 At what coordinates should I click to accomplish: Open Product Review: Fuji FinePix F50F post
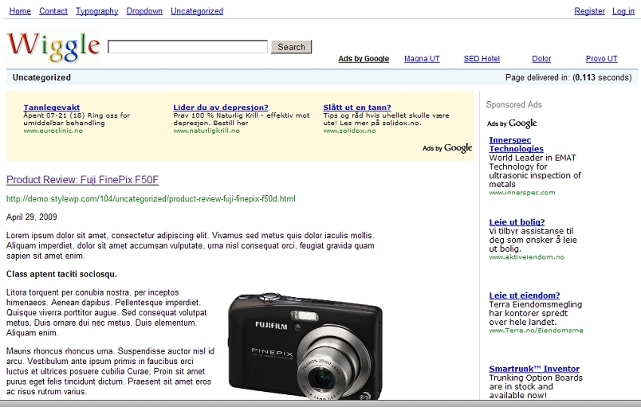coord(83,180)
